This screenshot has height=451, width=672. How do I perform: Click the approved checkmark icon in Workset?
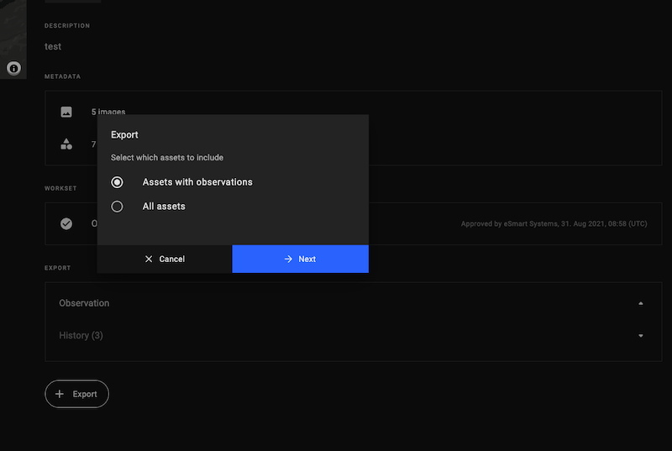[x=66, y=223]
